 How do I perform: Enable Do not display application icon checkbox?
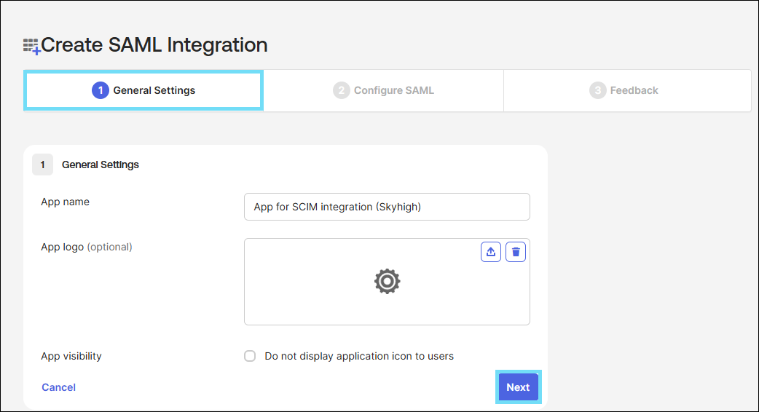250,356
